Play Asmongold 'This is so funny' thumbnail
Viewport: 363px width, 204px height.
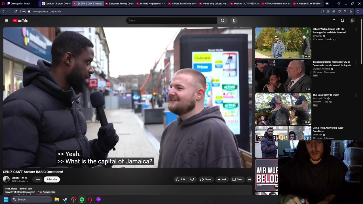(283, 109)
